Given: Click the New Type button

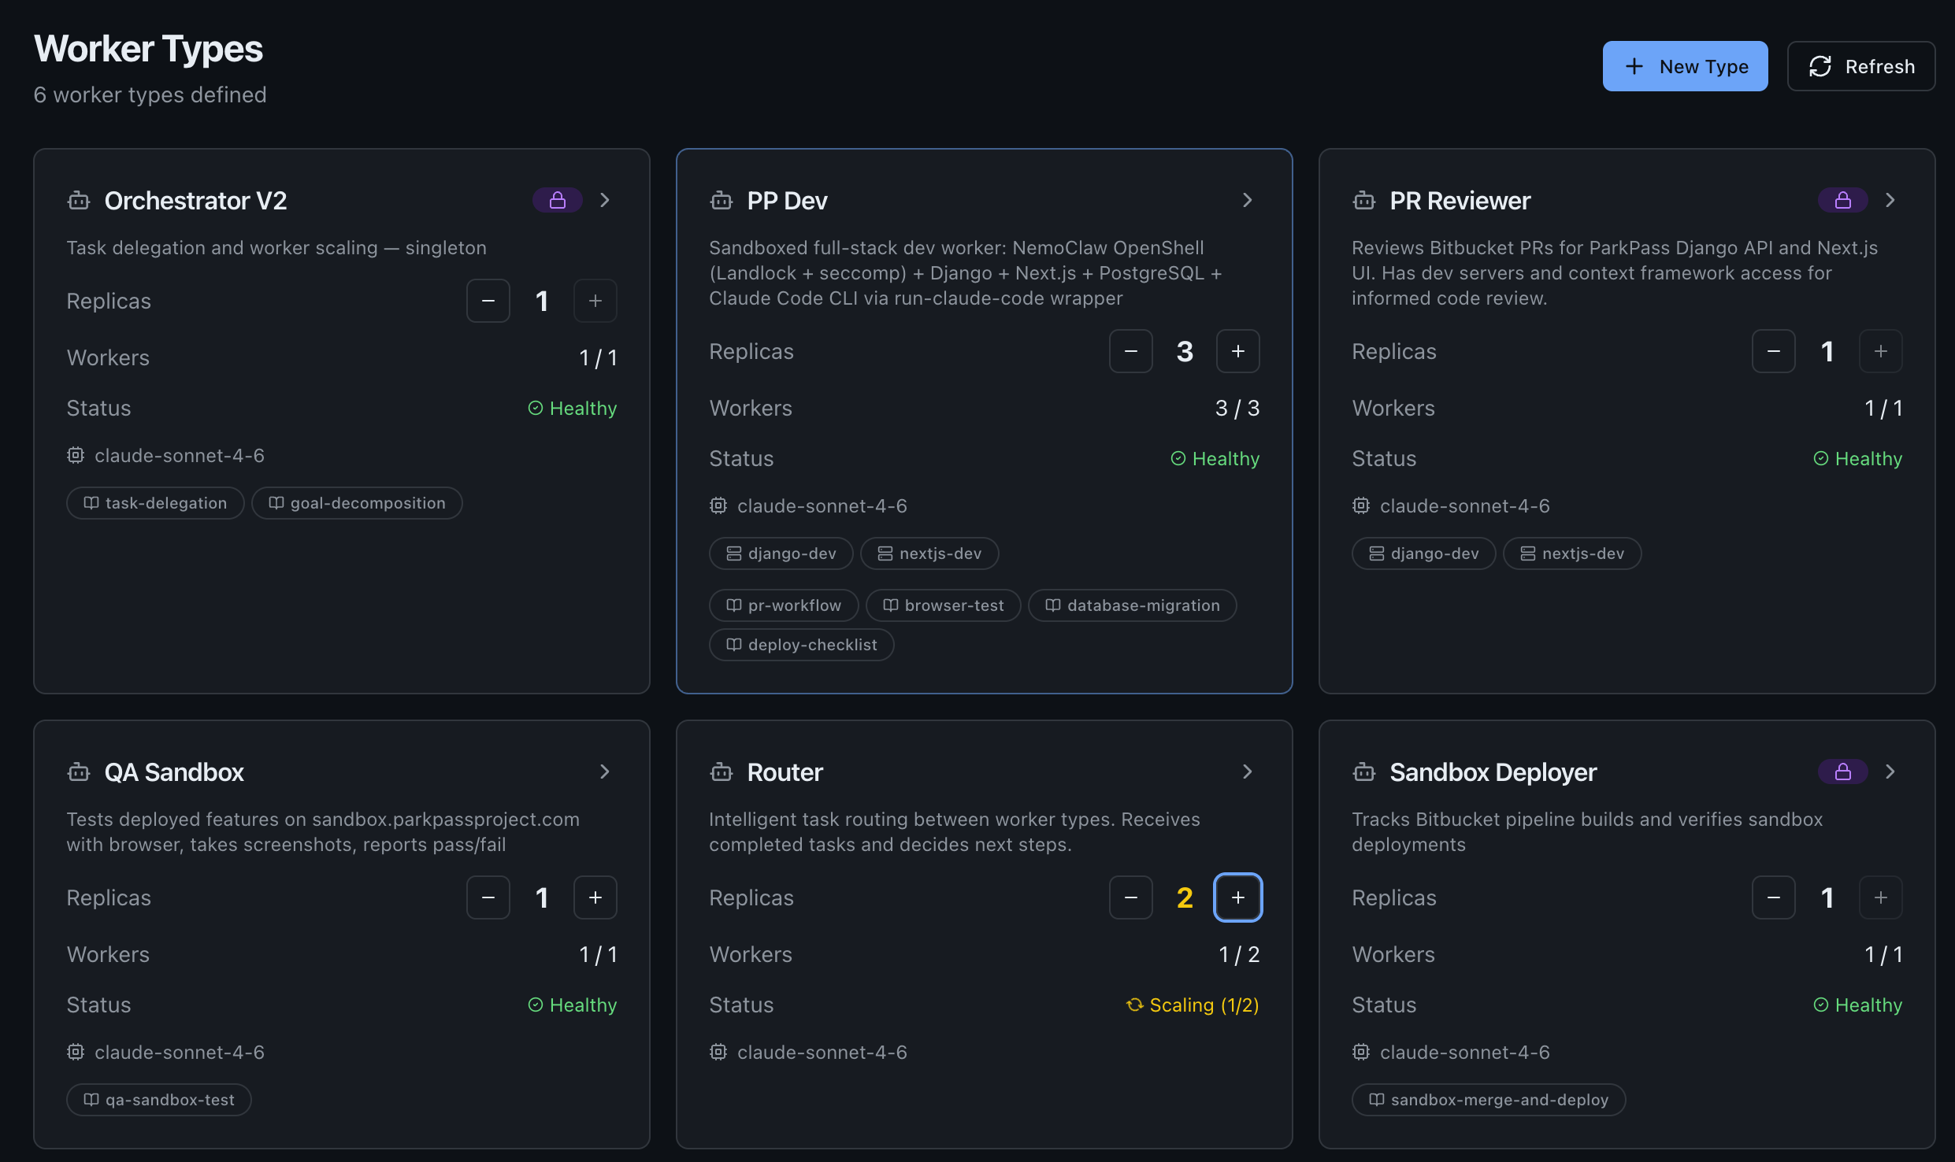Looking at the screenshot, I should coord(1685,66).
